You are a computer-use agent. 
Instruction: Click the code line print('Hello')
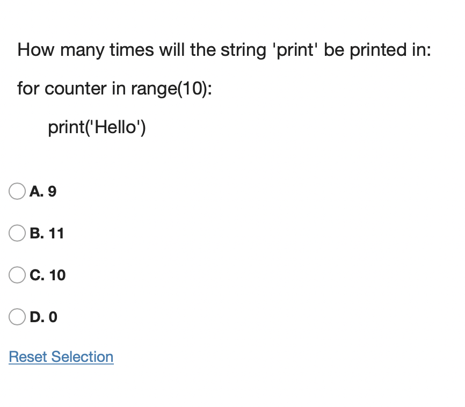[x=97, y=127]
